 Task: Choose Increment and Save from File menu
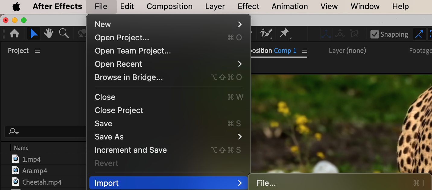pyautogui.click(x=131, y=150)
